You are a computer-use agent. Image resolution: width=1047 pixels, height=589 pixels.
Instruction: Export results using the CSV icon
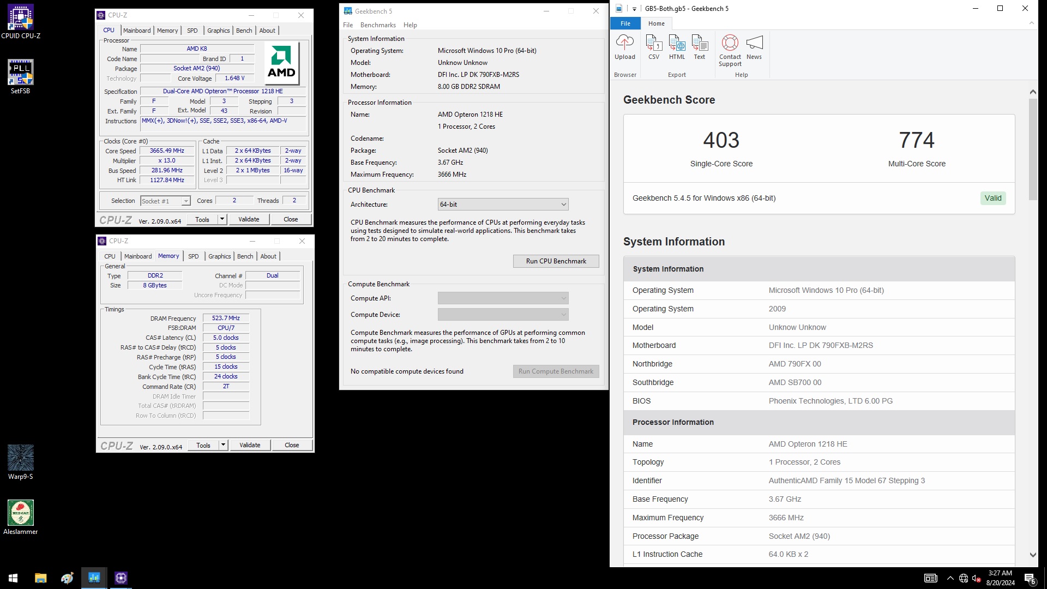[653, 47]
